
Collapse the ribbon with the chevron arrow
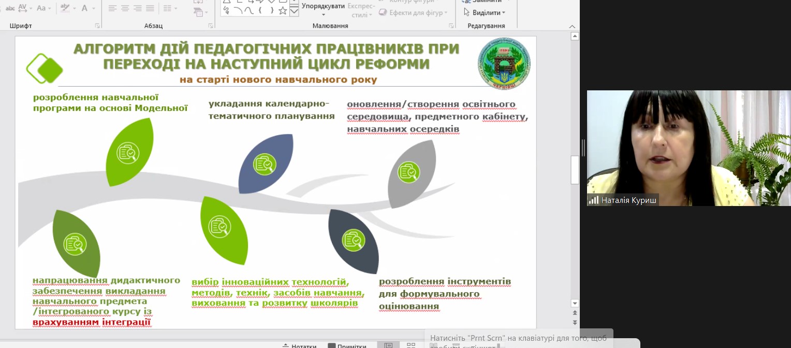click(x=572, y=26)
